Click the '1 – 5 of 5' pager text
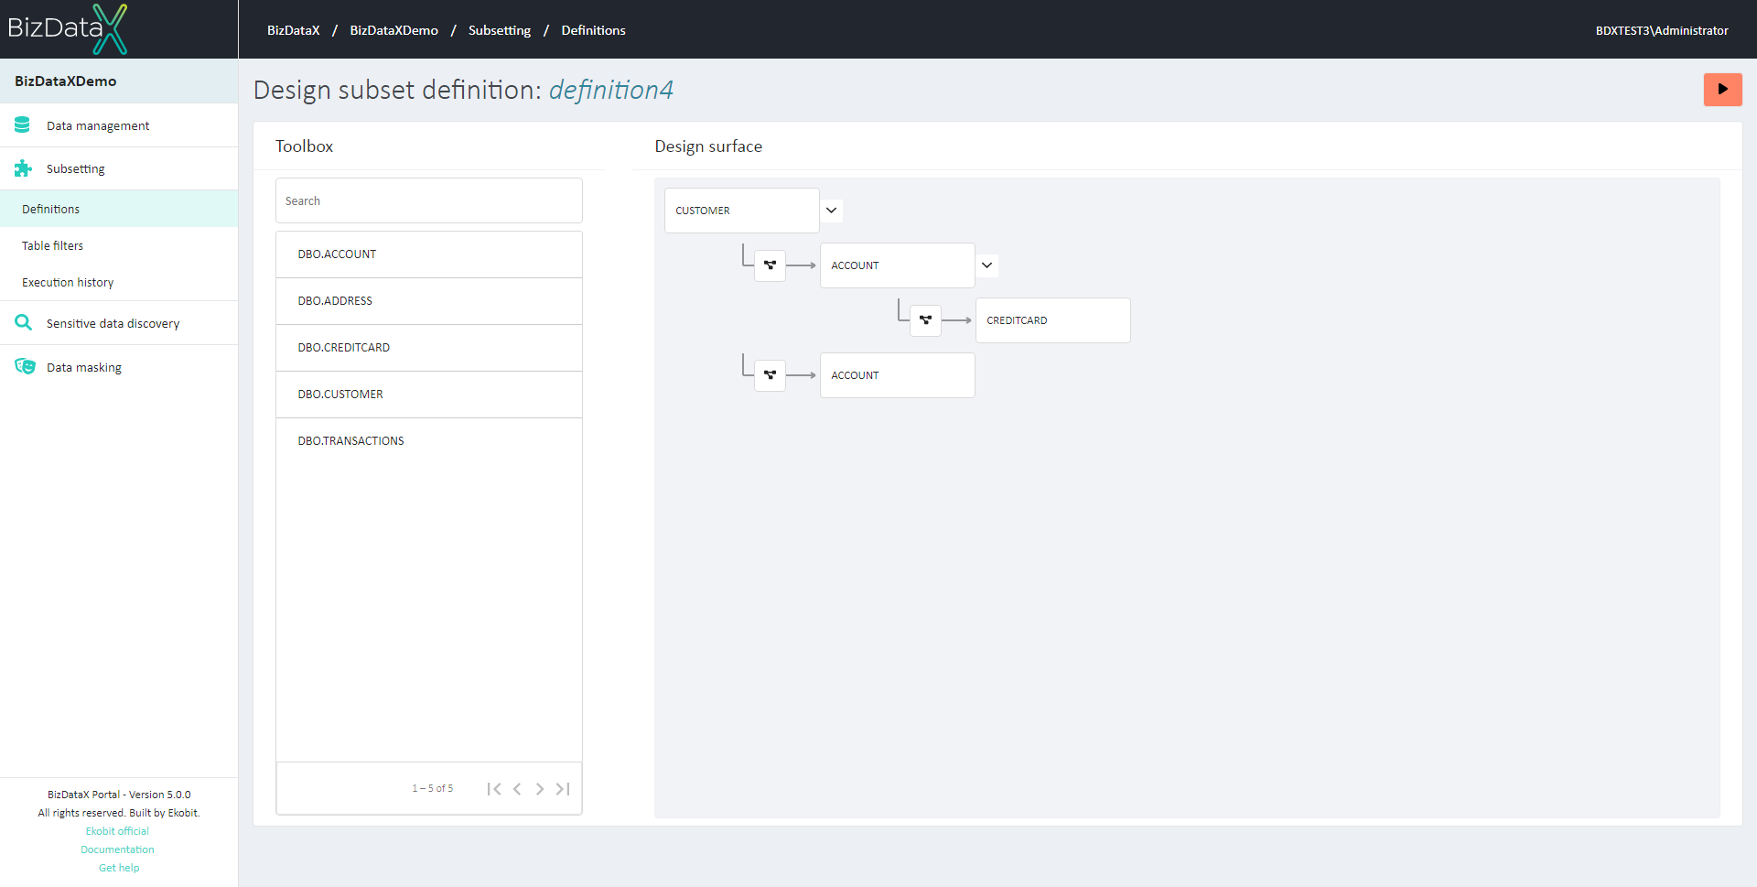Image resolution: width=1757 pixels, height=887 pixels. click(432, 788)
